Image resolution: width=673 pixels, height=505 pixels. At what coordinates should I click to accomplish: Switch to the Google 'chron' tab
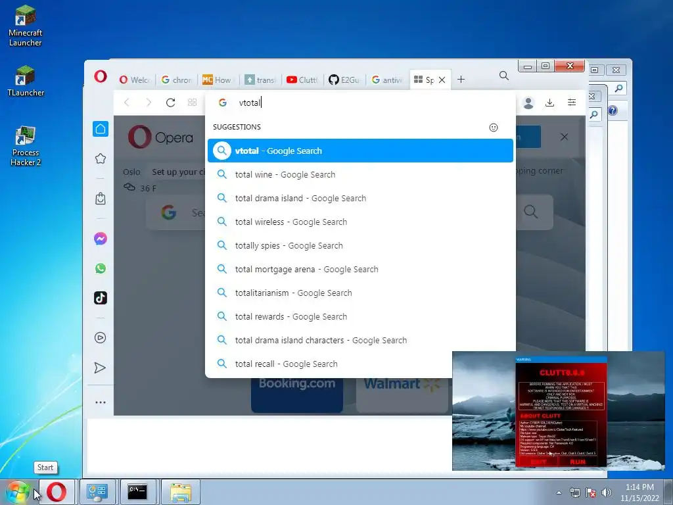pos(176,80)
